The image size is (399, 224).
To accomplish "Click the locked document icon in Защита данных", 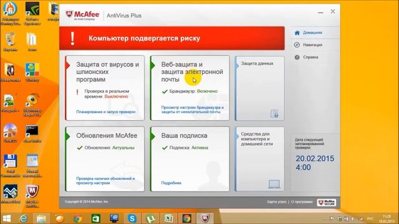I will click(274, 113).
